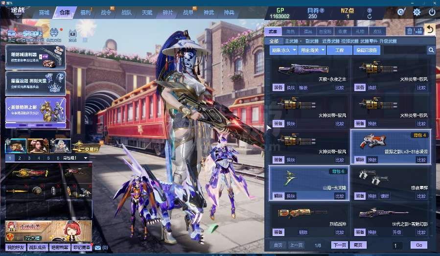
Task: Open 我的好友 friends list
Action: pyautogui.click(x=16, y=248)
